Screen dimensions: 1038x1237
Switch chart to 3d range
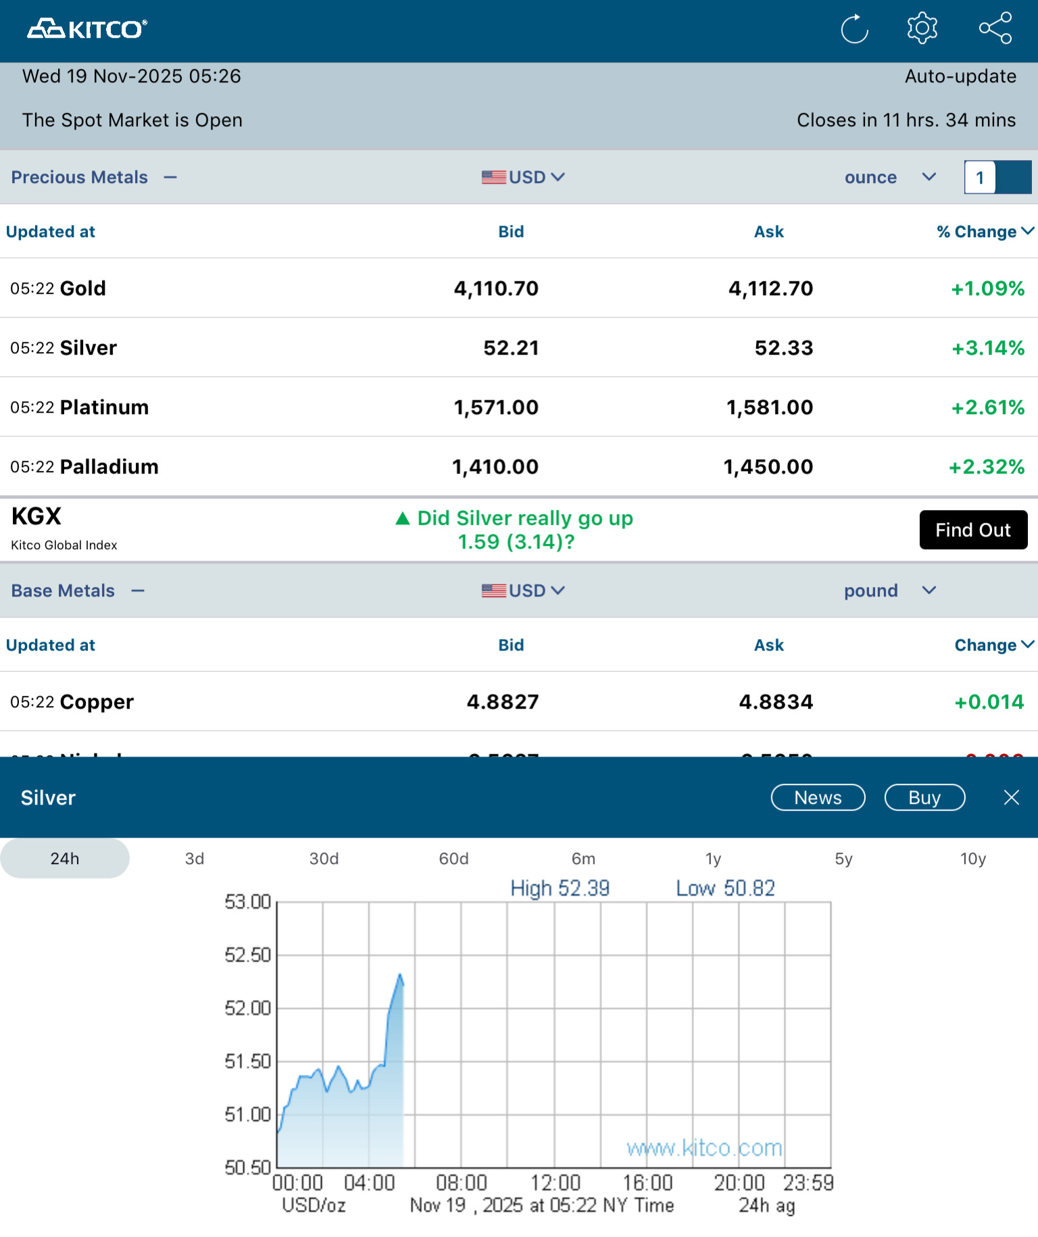[x=195, y=858]
